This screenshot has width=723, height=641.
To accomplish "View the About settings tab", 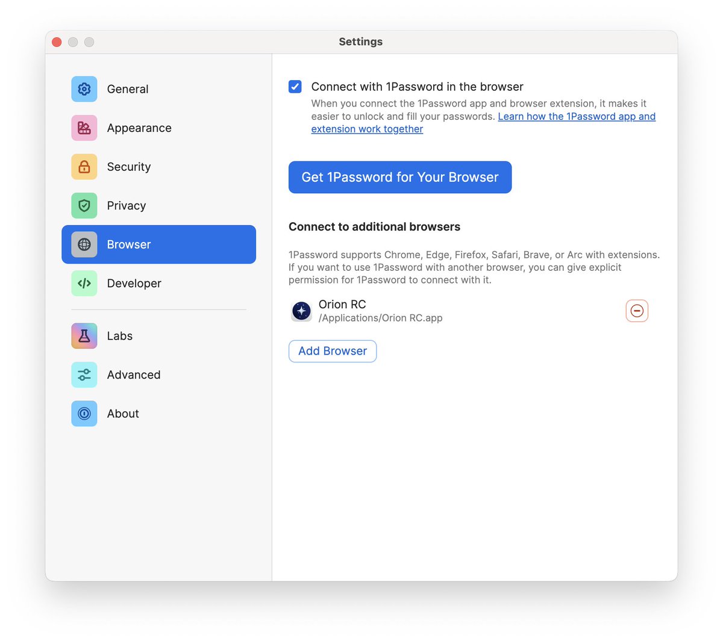I will point(158,413).
